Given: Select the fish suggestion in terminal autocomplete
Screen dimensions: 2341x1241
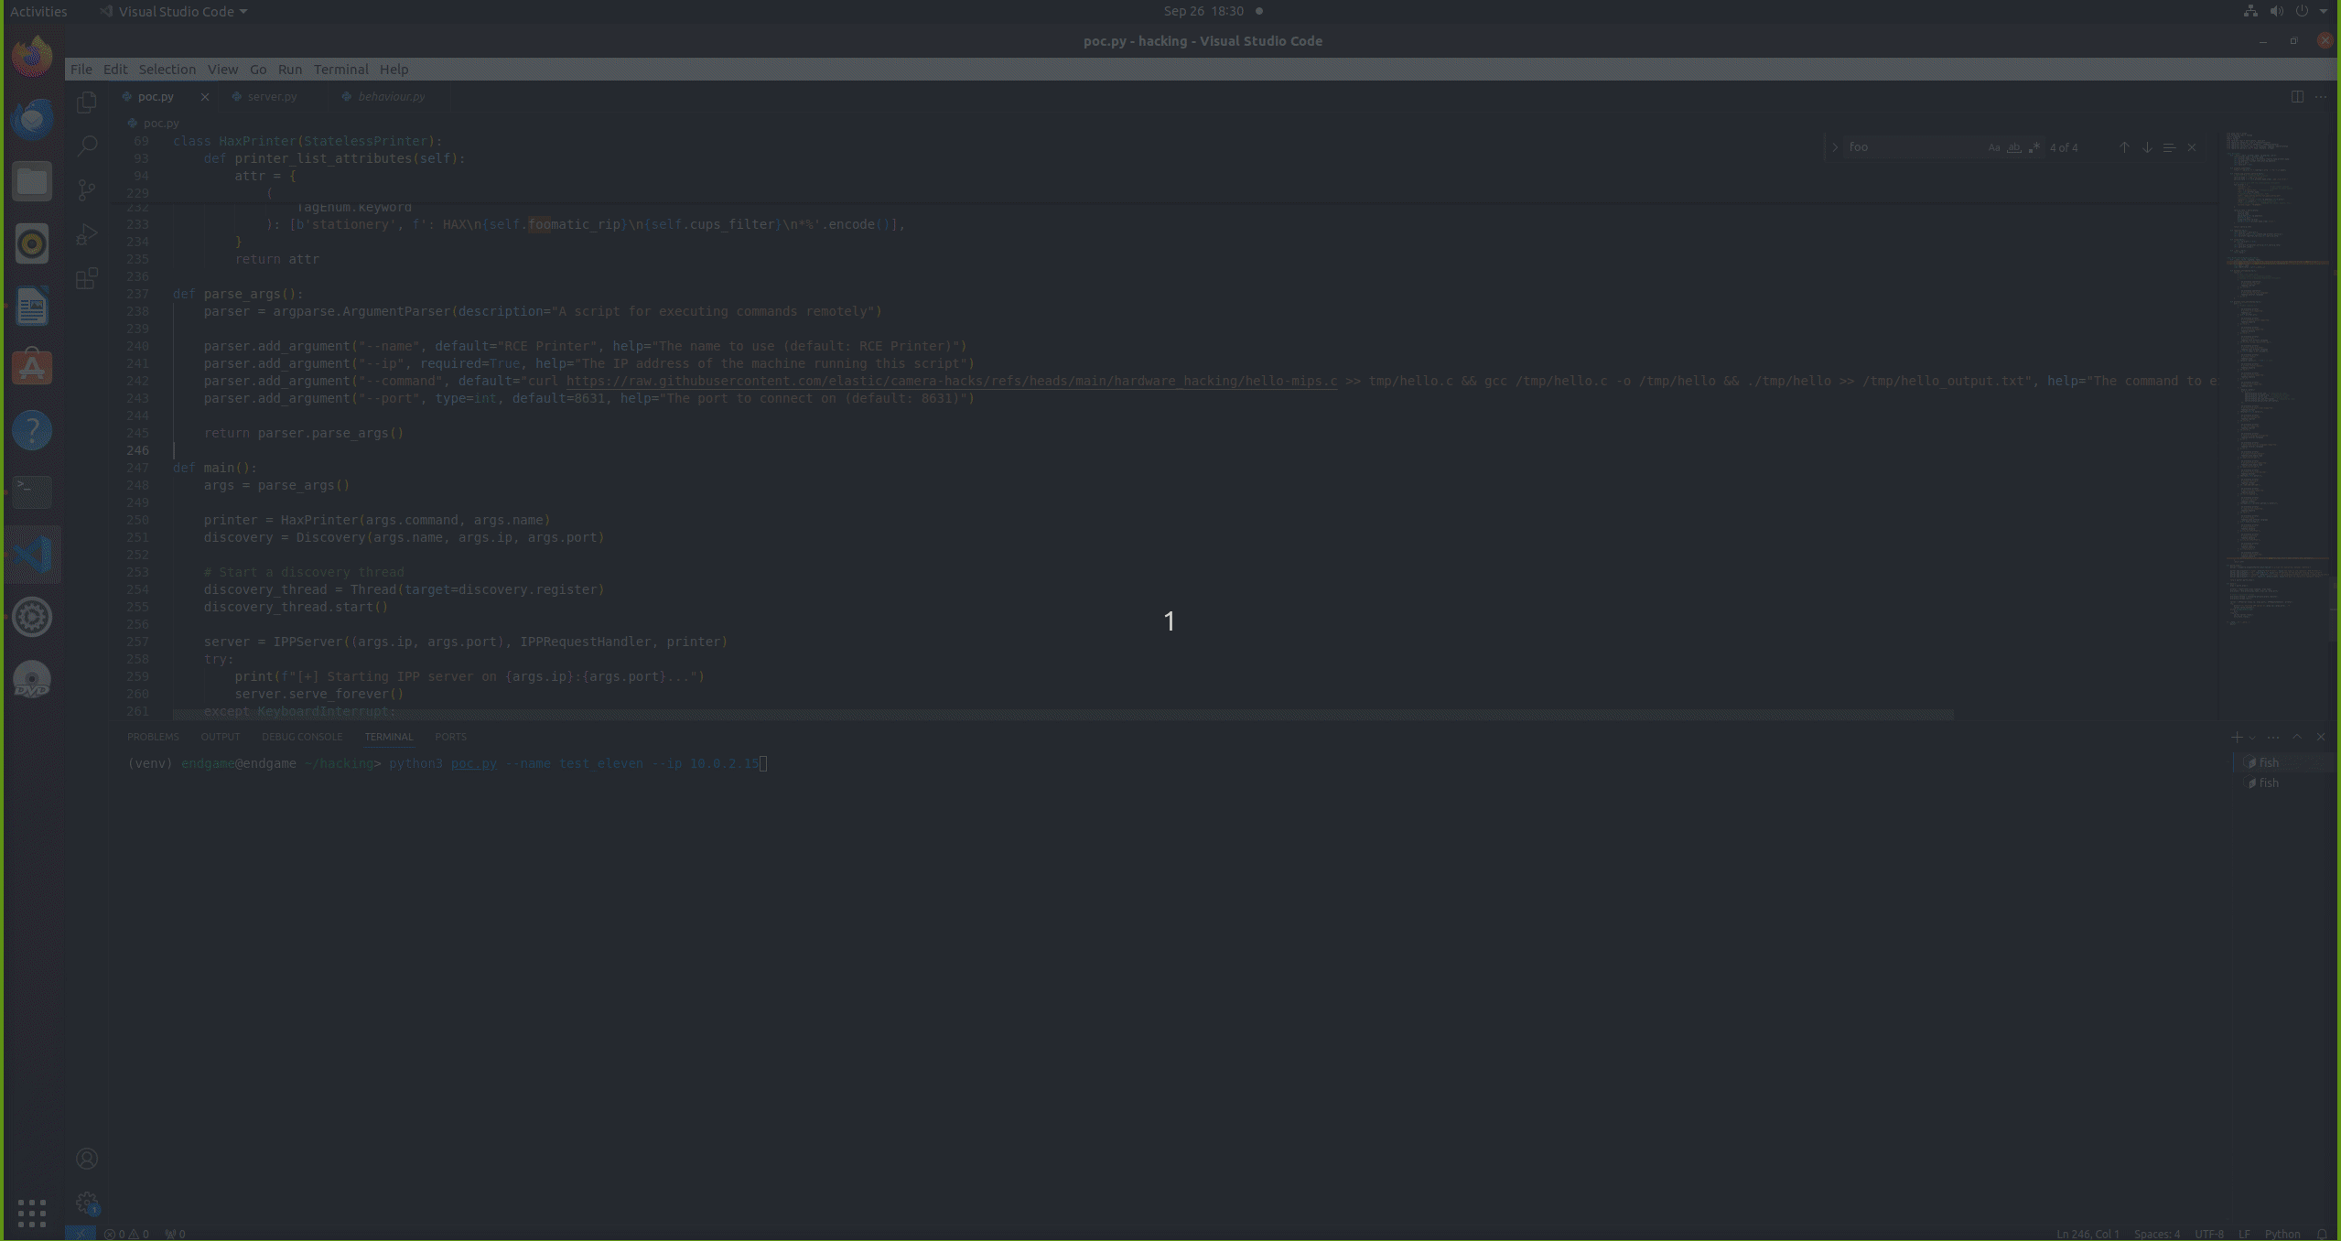Looking at the screenshot, I should 2268,761.
